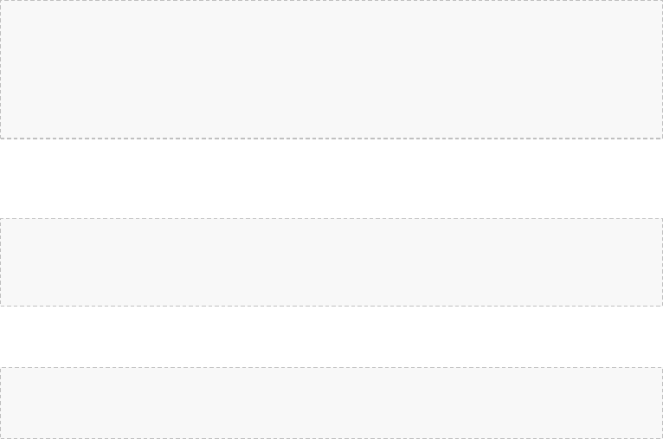This screenshot has width=663, height=439.
Task: Click the tallest dashed placeholder box
Action: [x=331, y=69]
